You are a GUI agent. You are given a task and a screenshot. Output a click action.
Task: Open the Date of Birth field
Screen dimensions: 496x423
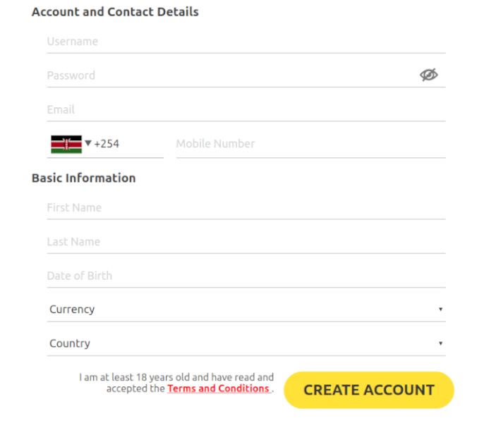click(x=246, y=276)
